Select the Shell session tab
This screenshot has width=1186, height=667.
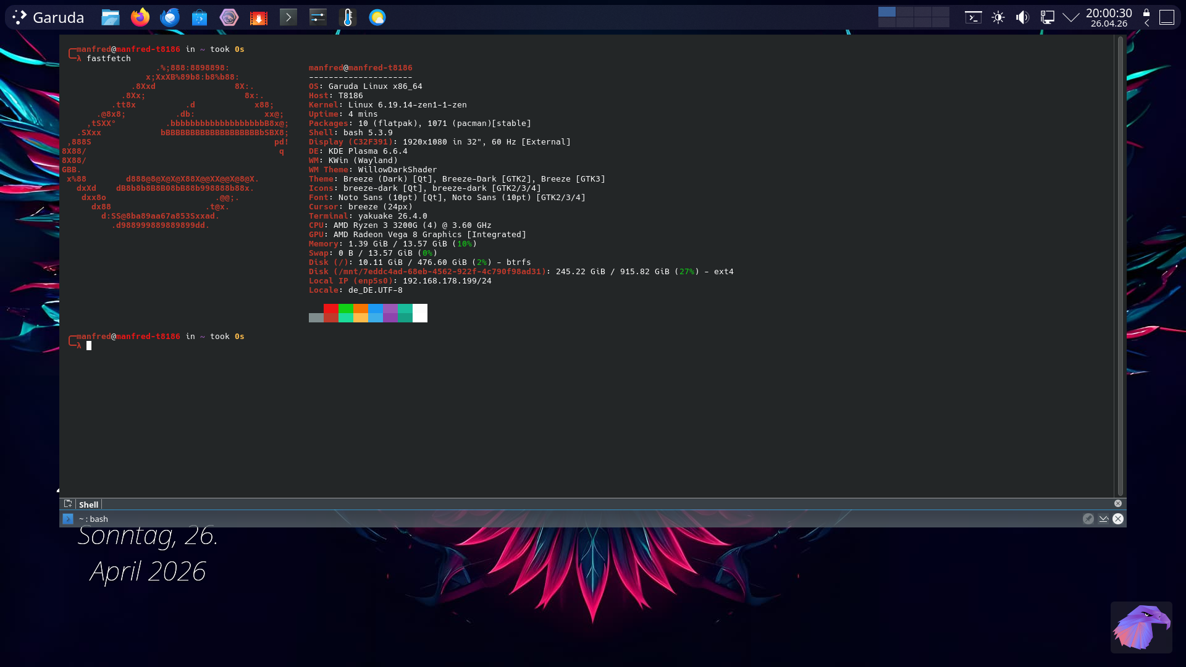(88, 505)
